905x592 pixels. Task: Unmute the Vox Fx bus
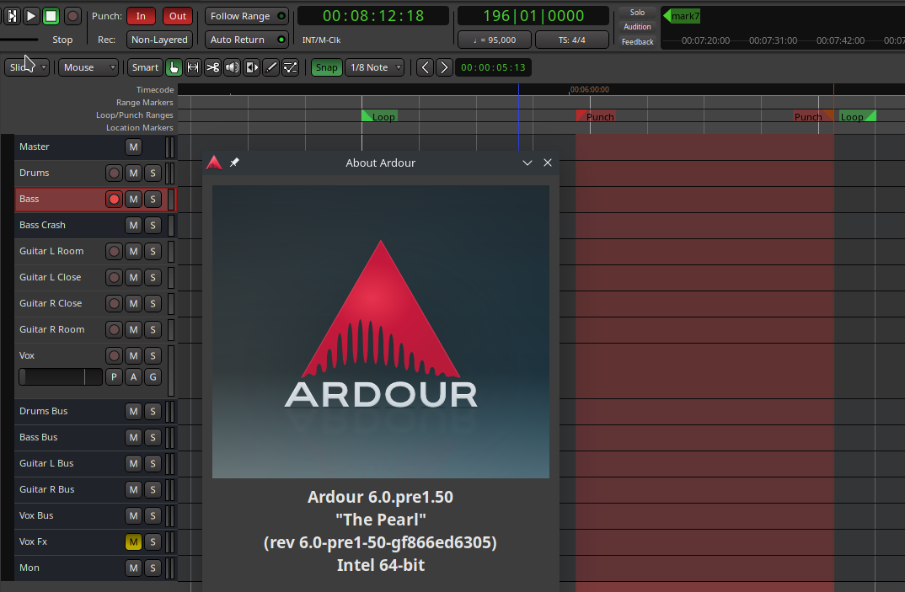pyautogui.click(x=133, y=541)
